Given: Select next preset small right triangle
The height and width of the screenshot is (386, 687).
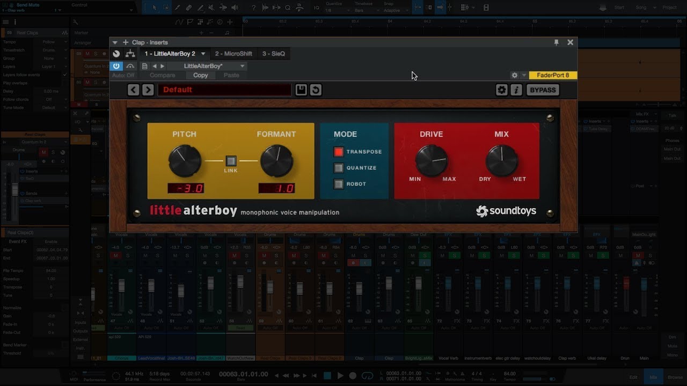Looking at the screenshot, I should [x=163, y=66].
